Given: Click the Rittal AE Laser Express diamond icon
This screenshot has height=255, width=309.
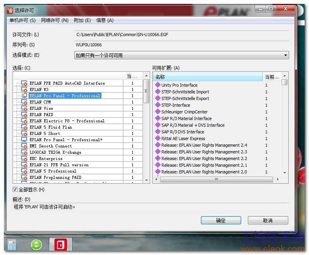Looking at the screenshot, I should 158,138.
